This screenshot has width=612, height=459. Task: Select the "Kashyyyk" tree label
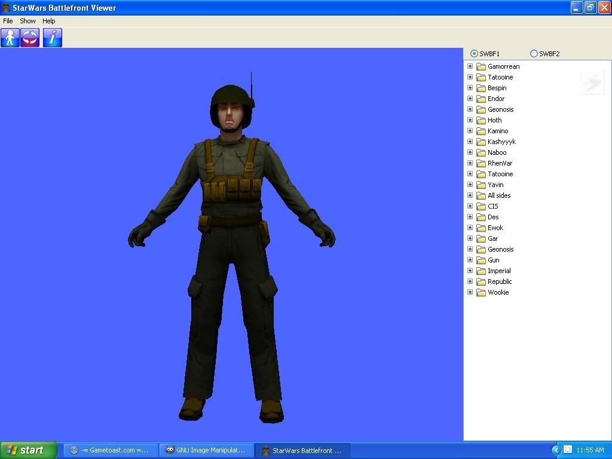(x=501, y=142)
